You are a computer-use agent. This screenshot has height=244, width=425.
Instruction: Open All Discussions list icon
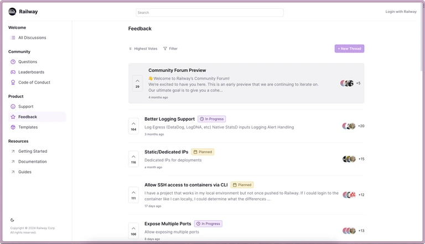tap(13, 38)
